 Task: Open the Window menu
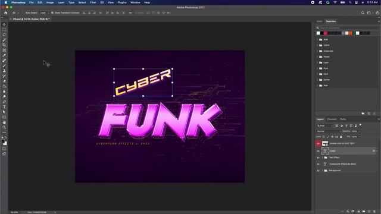(x=135, y=2)
